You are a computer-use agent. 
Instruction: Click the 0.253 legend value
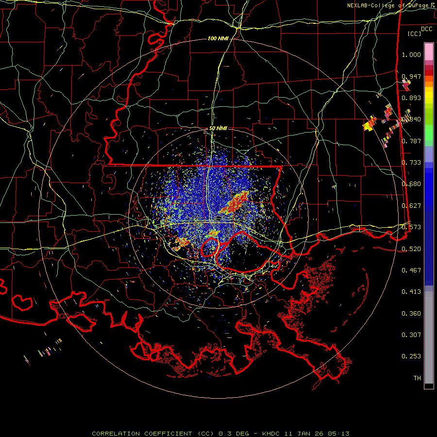pyautogui.click(x=411, y=356)
